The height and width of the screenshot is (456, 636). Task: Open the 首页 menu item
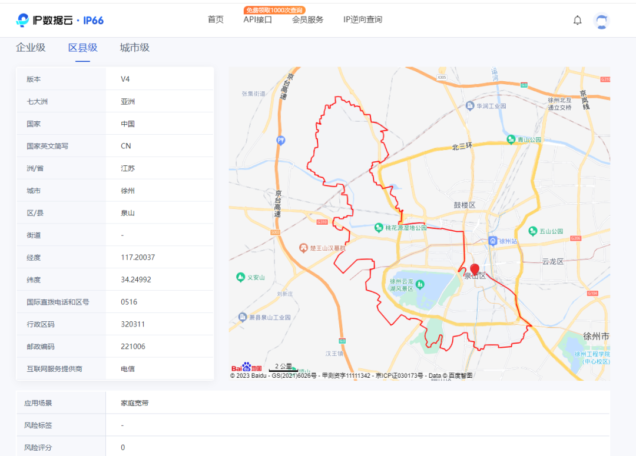click(216, 19)
